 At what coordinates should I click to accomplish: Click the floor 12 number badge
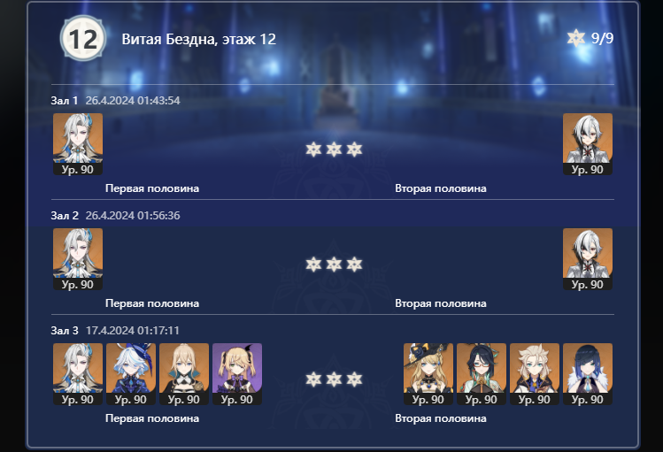point(83,39)
